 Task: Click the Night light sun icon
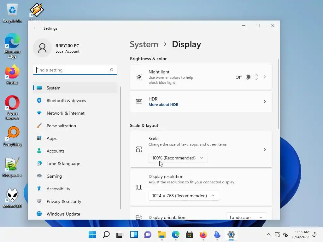coord(139,77)
